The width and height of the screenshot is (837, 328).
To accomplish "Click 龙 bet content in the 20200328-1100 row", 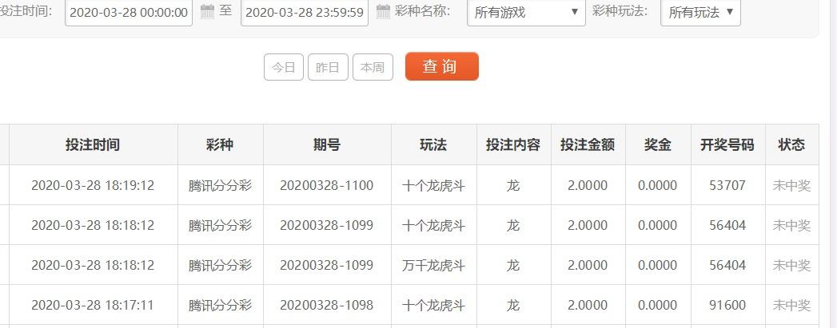I will (x=513, y=185).
